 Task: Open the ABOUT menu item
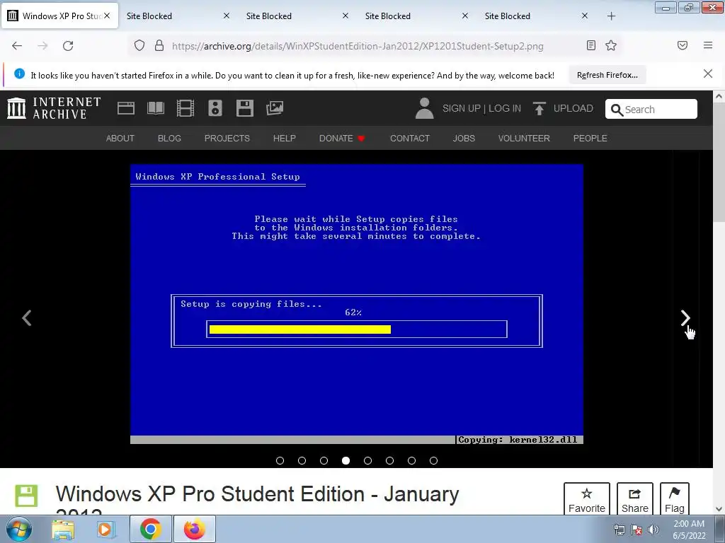(120, 138)
